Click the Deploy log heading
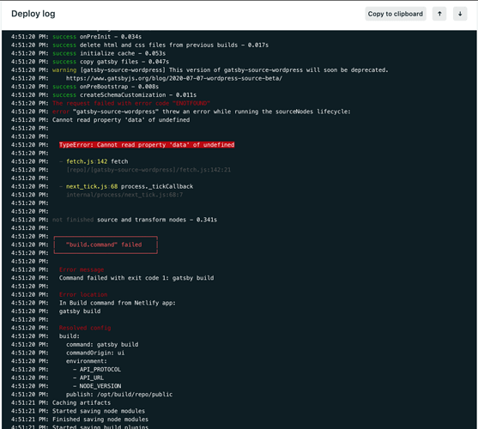The width and height of the screenshot is (478, 429). (x=33, y=14)
